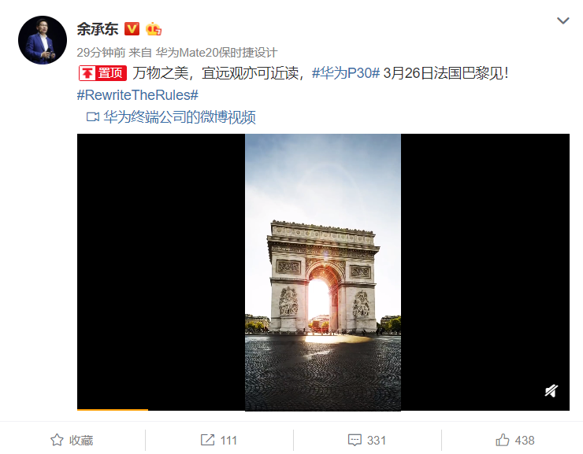Open the 华为Mate20保时捷设计 source link
The width and height of the screenshot is (583, 454).
217,53
